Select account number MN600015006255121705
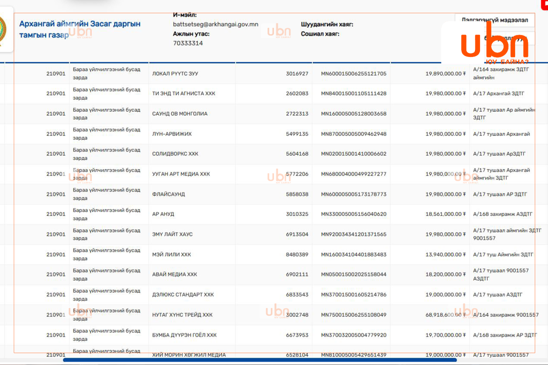This screenshot has width=548, height=365. point(354,73)
